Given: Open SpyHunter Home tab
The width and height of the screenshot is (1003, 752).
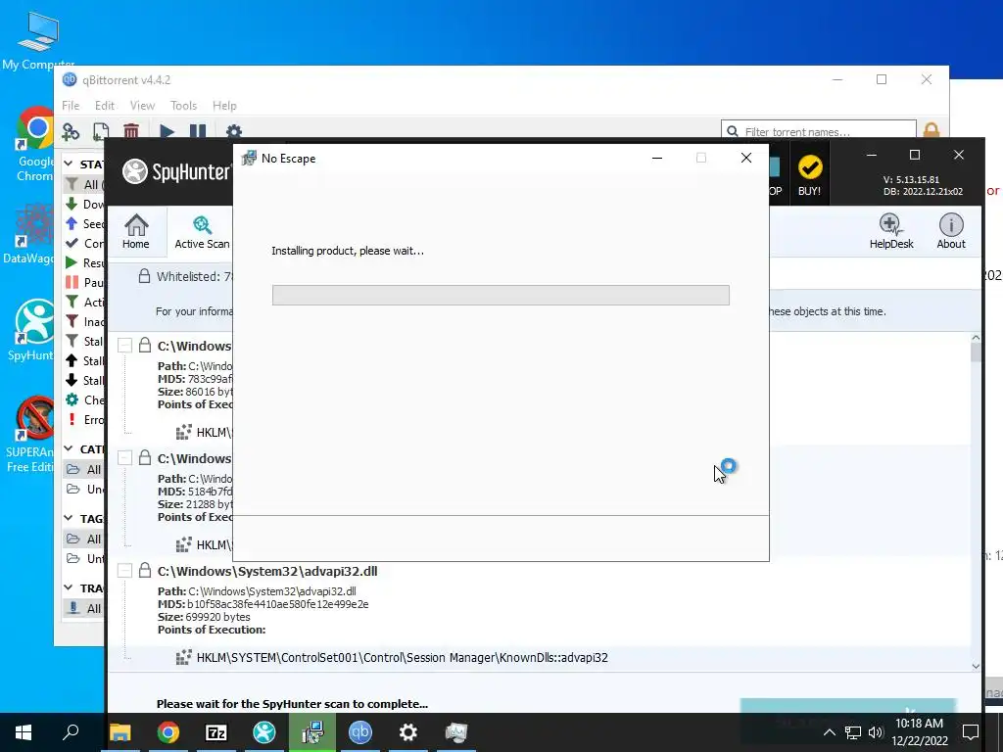Looking at the screenshot, I should 135,231.
